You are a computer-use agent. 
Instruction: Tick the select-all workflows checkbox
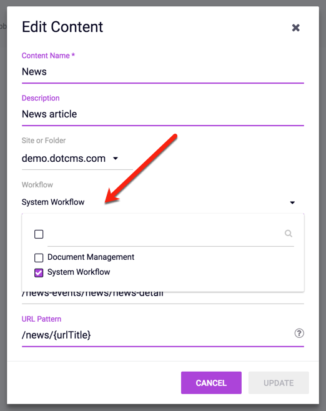(x=39, y=234)
